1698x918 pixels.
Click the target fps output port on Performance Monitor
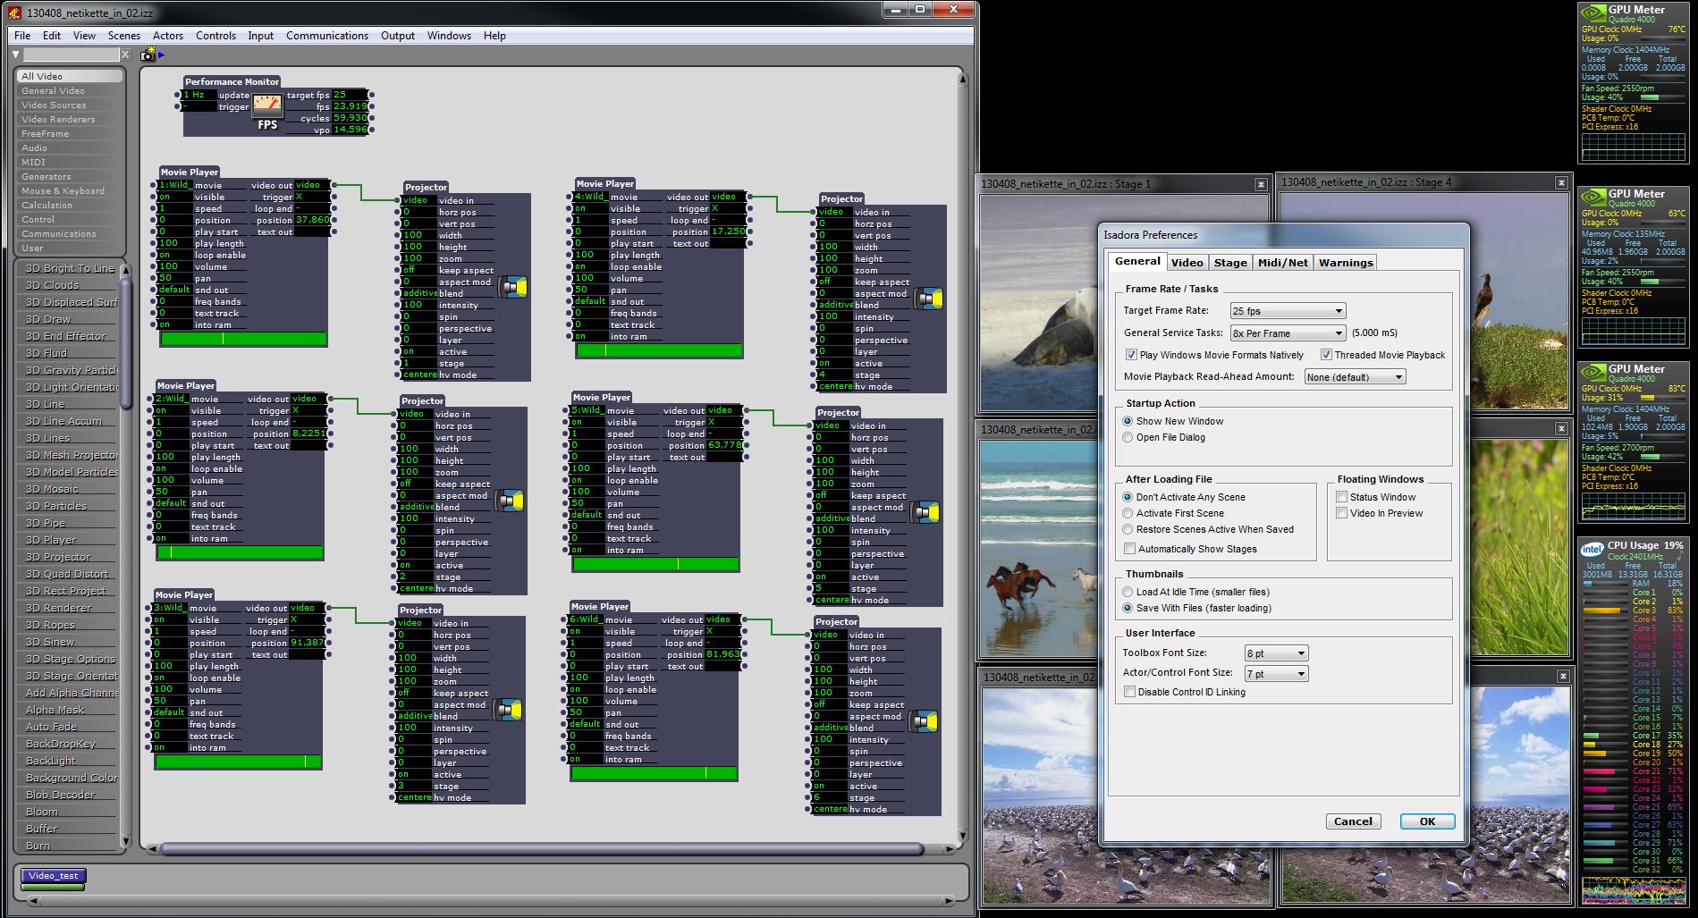click(x=371, y=95)
